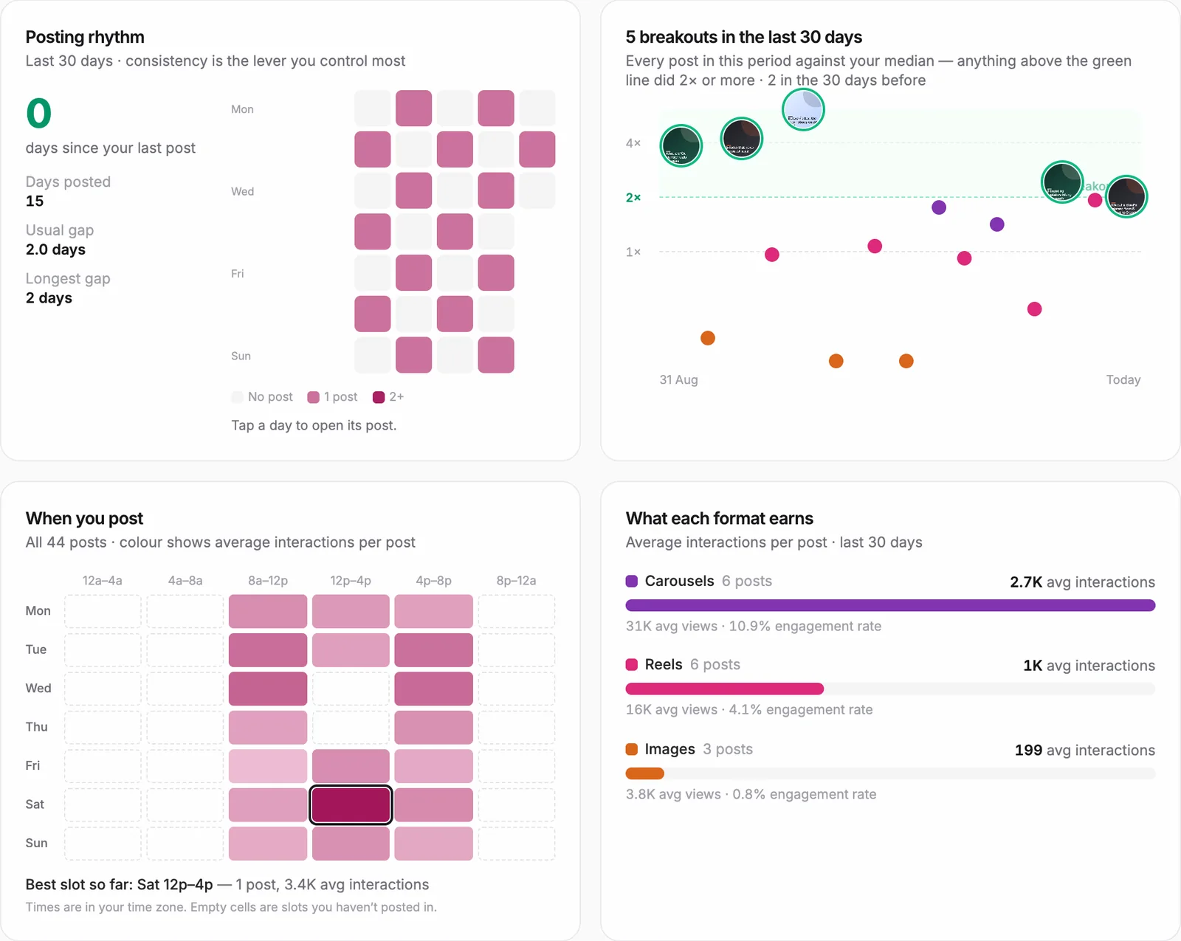Click the Carousels purple progress bar
Screen dimensions: 1181x941
(890, 606)
